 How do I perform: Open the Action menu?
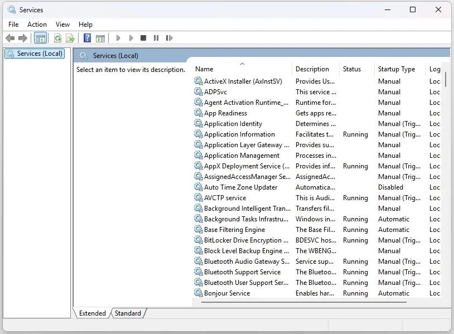[x=37, y=25]
